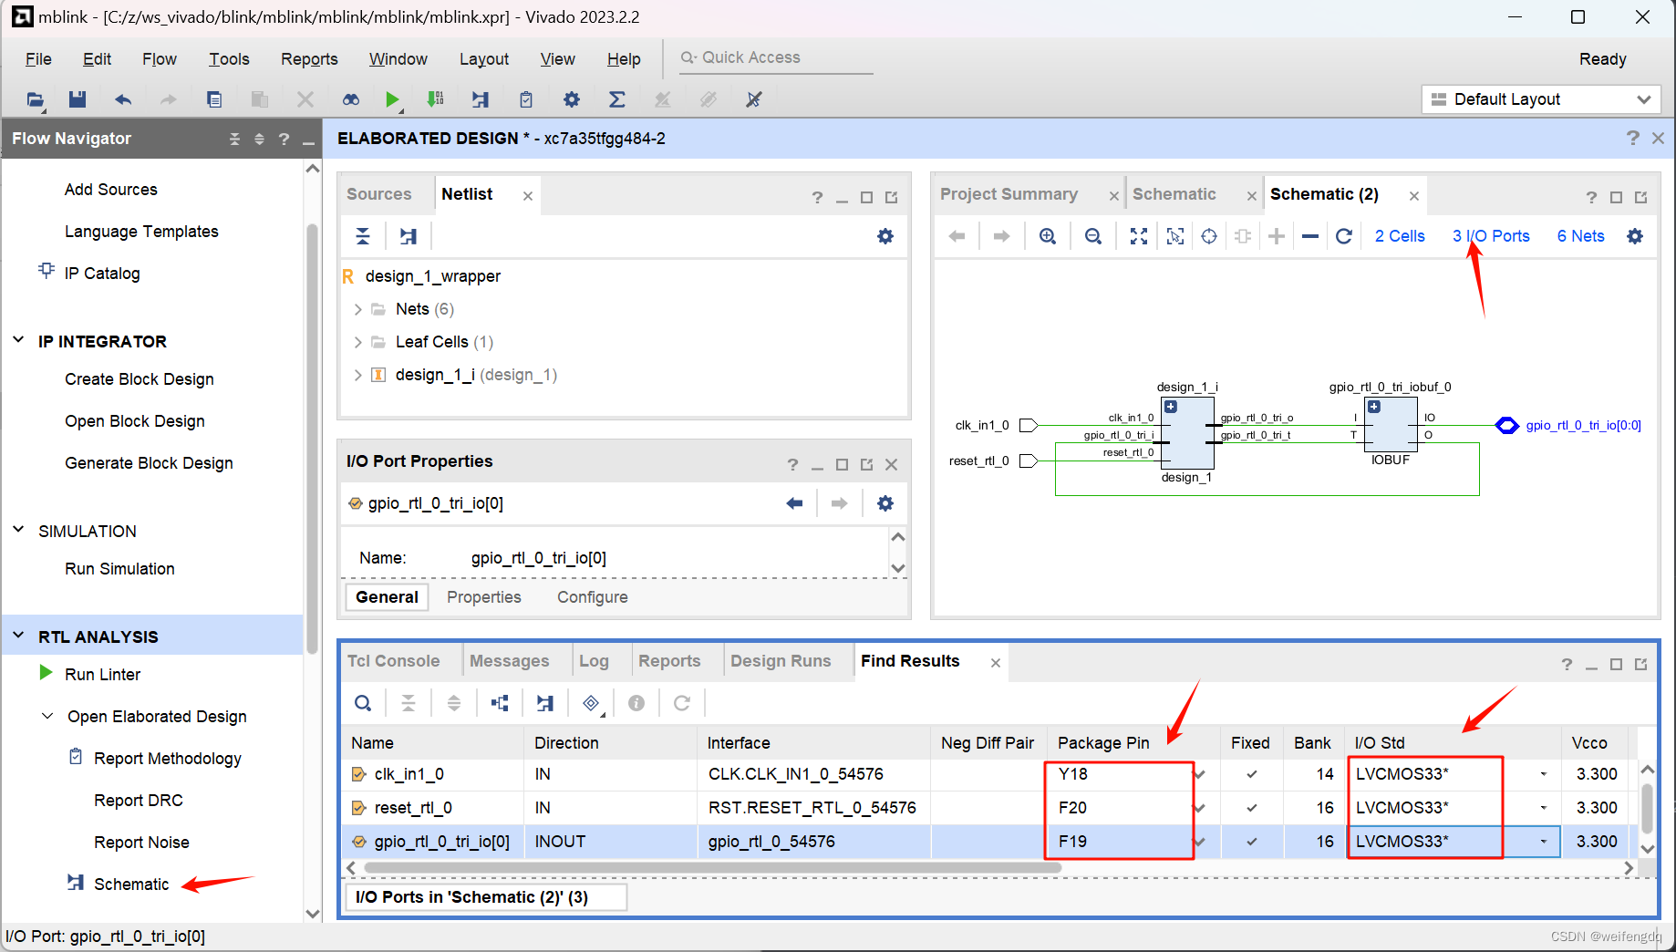
Task: Click the IP Catalog icon
Action: pyautogui.click(x=47, y=271)
